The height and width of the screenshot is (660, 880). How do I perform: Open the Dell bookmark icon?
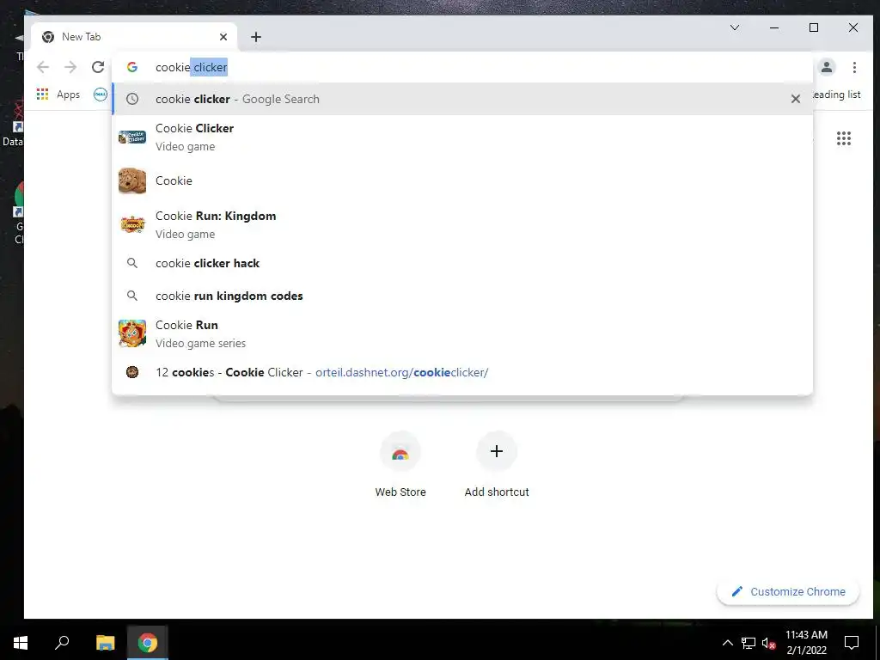101,95
